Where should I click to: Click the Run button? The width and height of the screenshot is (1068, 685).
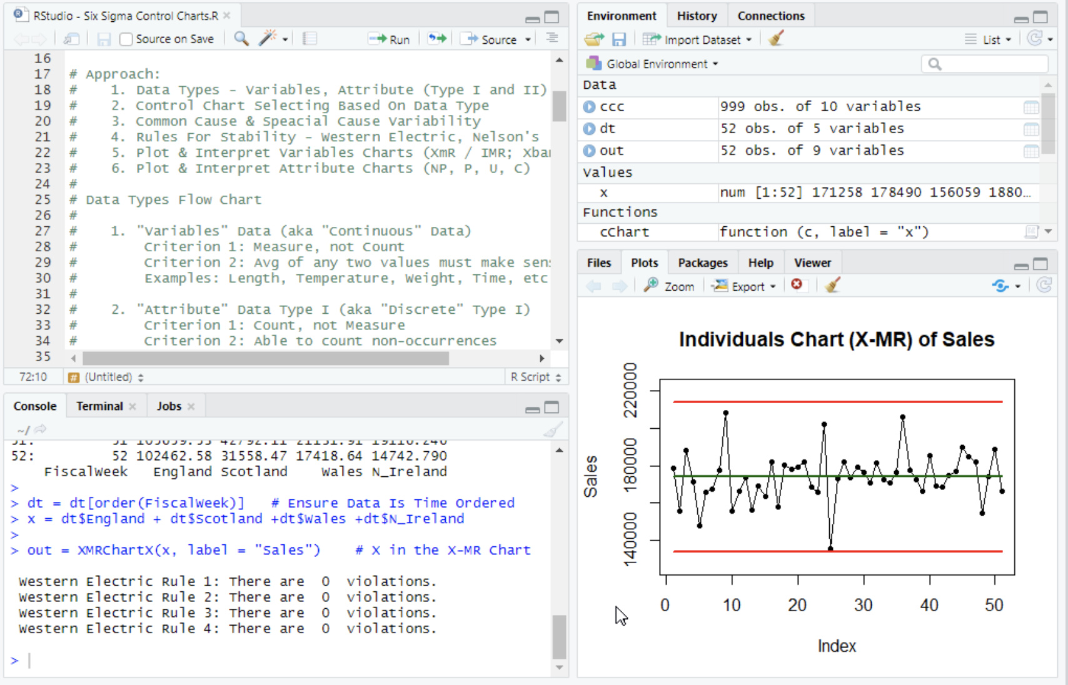click(390, 39)
